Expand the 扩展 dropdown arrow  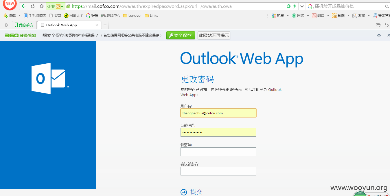click(x=288, y=16)
